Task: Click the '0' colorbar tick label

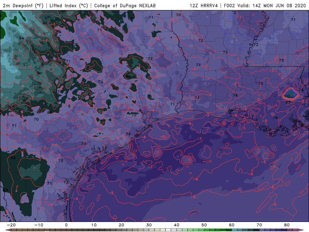Action: 66,225
